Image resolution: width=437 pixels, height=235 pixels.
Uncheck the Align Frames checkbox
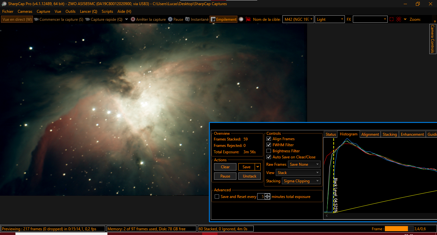269,139
